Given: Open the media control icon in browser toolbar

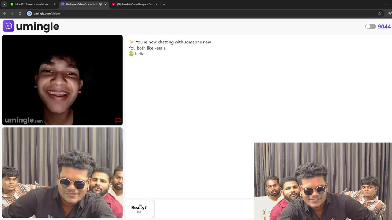Looking at the screenshot, I should click(x=390, y=13).
